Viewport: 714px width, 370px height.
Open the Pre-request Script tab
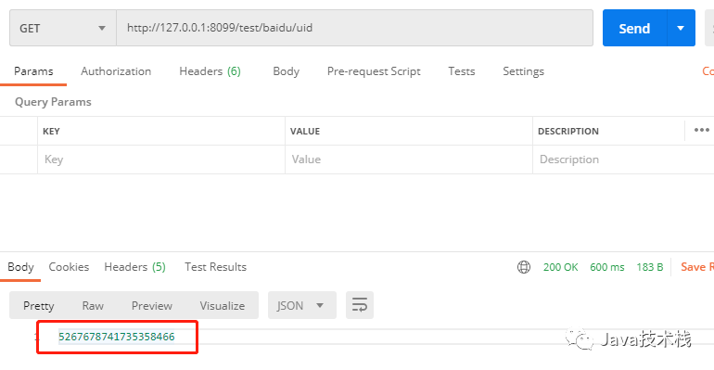click(x=374, y=71)
